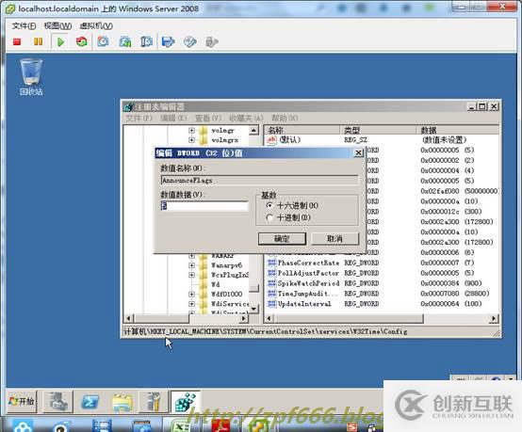Viewport: 522px width, 432px height.
Task: Confirm the DWORD edit with 确定
Action: click(282, 239)
